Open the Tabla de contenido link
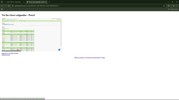 tap(79, 57)
